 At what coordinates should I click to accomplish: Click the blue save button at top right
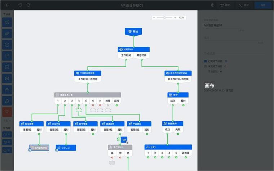point(263,5)
